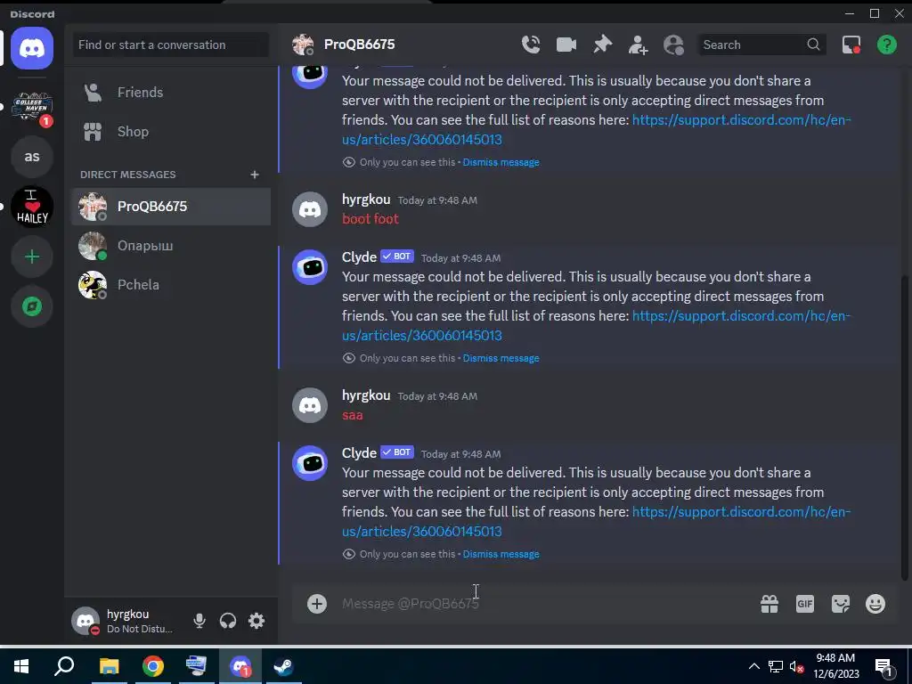Viewport: 912px width, 684px height.
Task: Click ProQB6675 name in chat header
Action: pyautogui.click(x=359, y=45)
